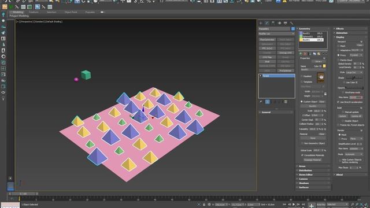Switch to the Object Paint ribbon tab
370x208 pixels.
(71, 12)
